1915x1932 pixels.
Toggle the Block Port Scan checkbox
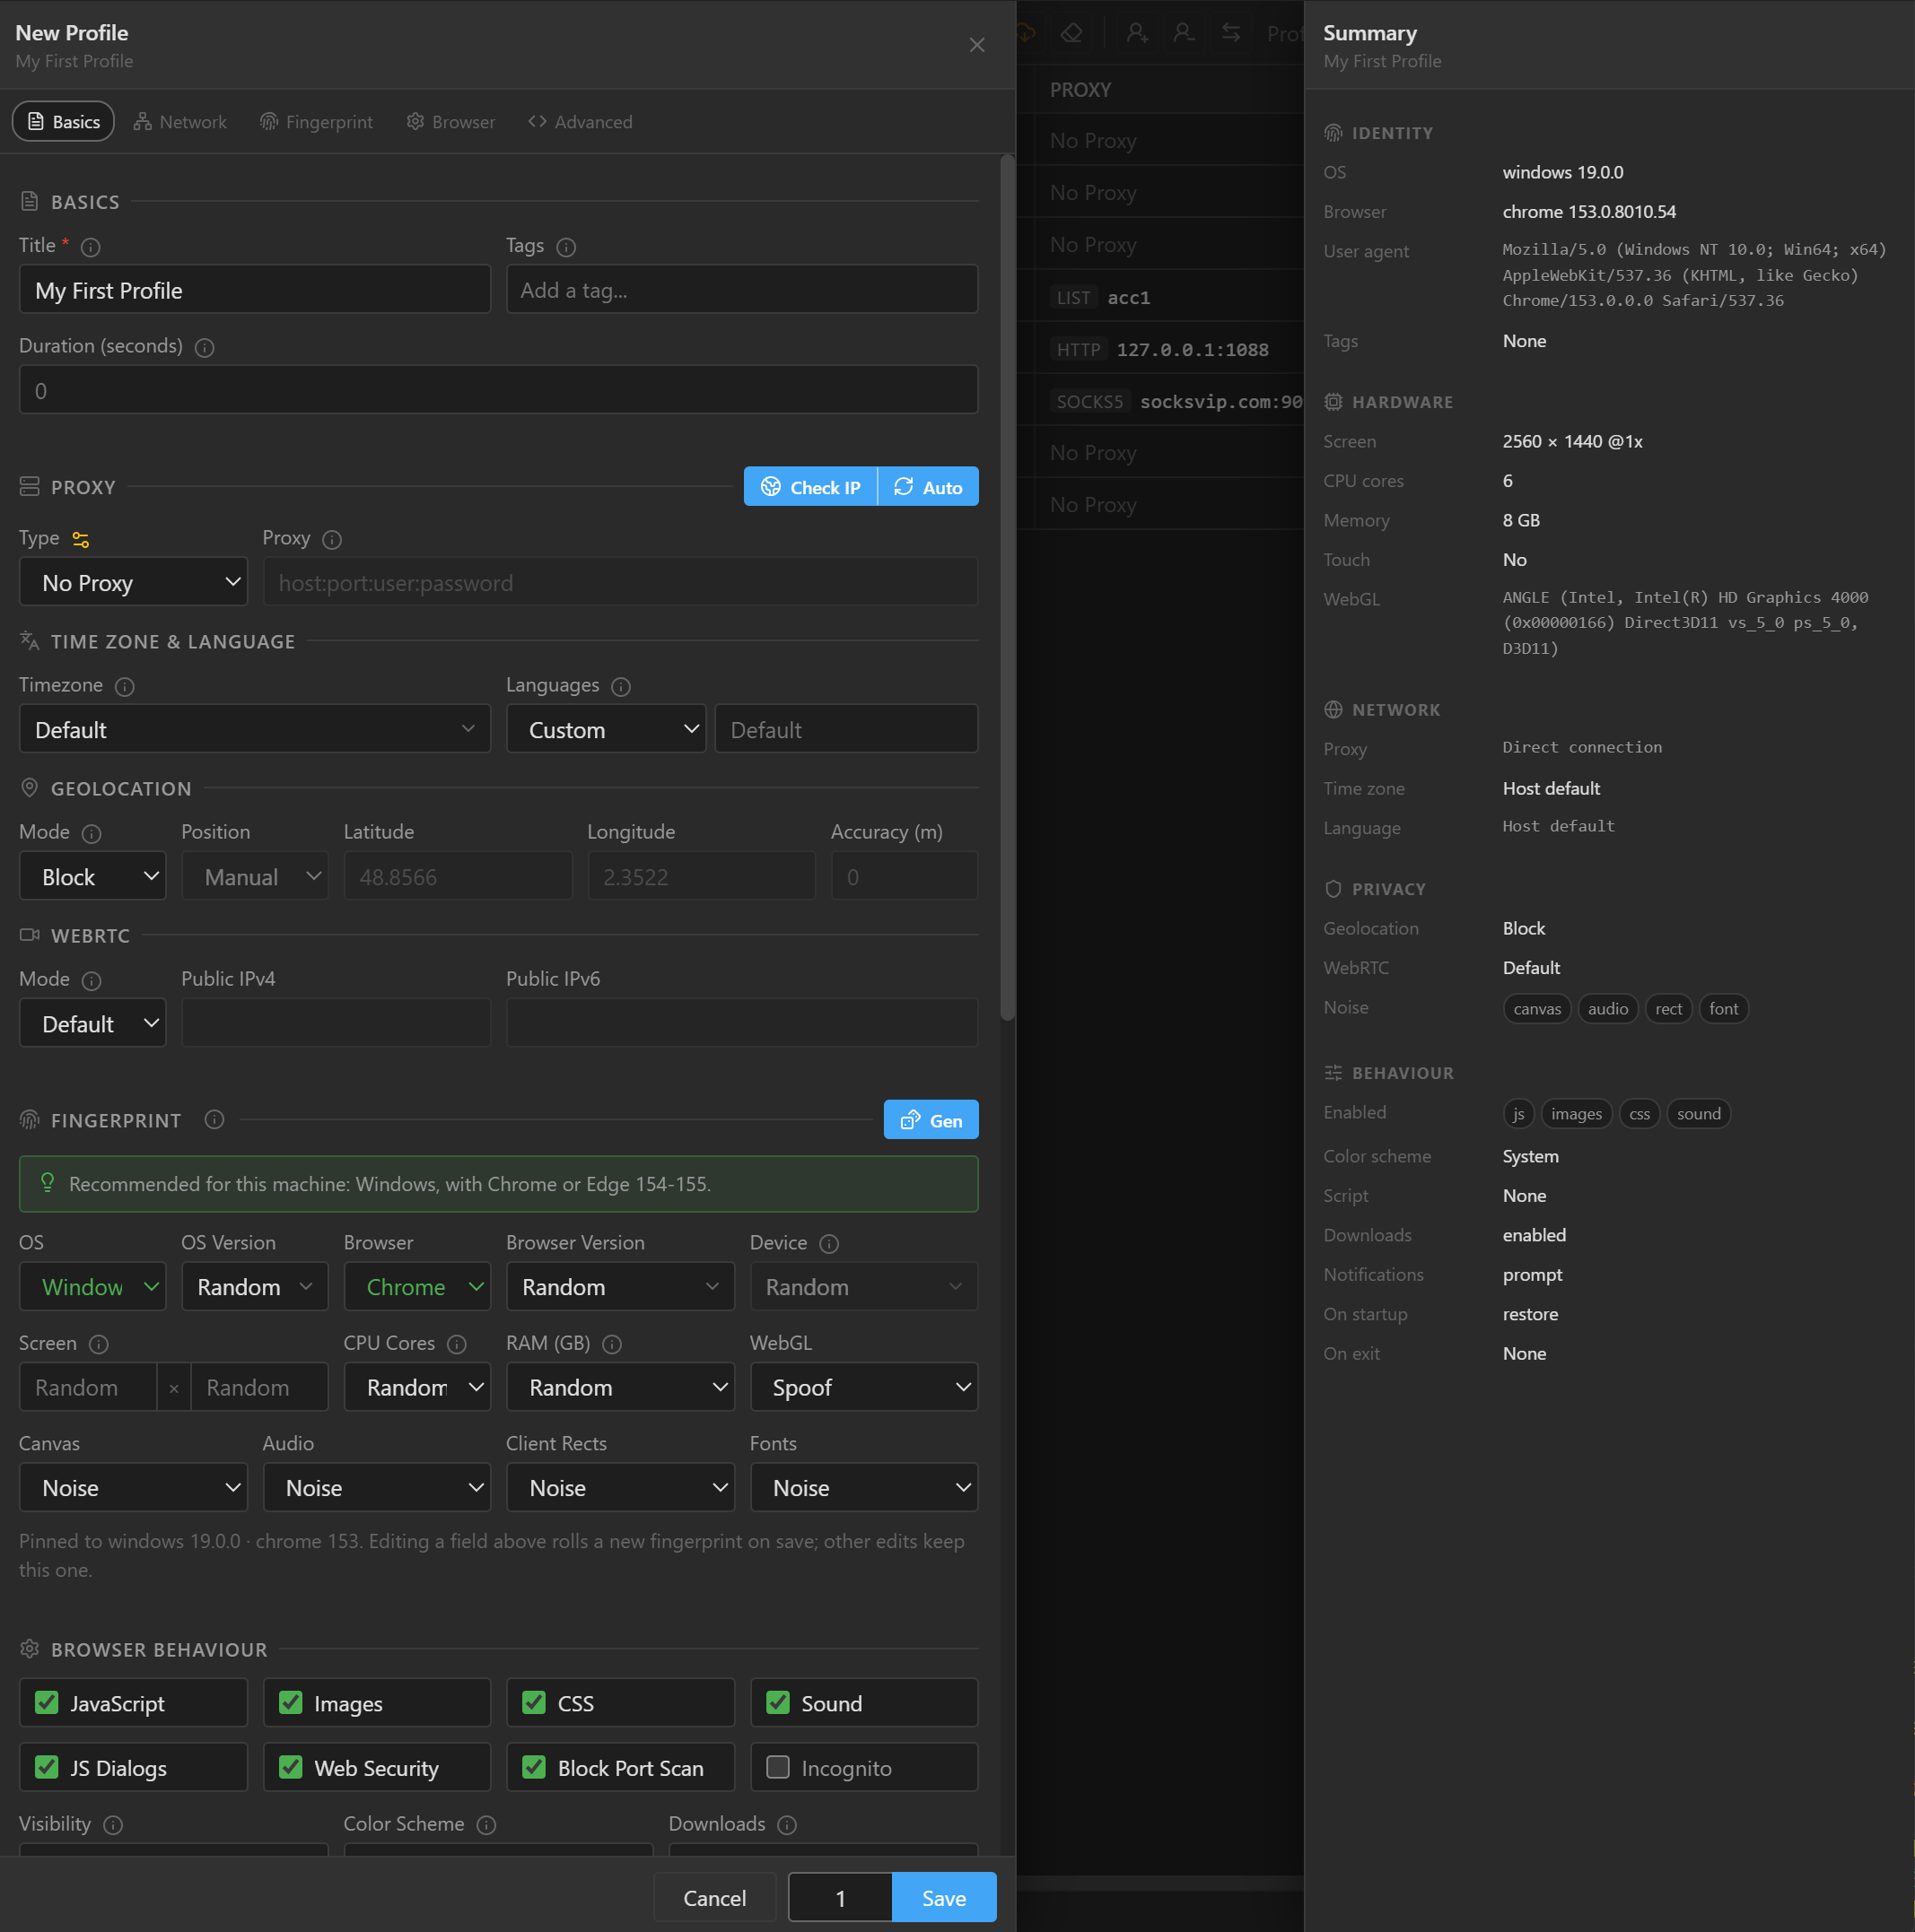click(x=534, y=1767)
